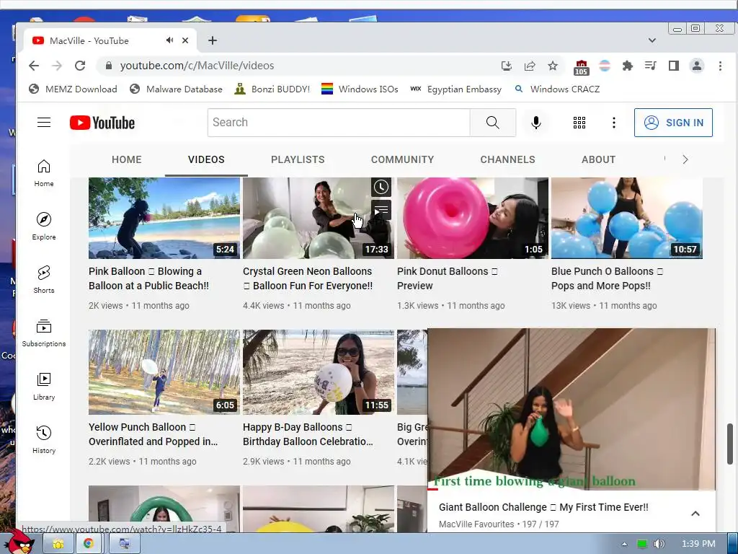Open Pink Balloon beach video thumbnail
Screen dimensions: 738x554
[164, 218]
